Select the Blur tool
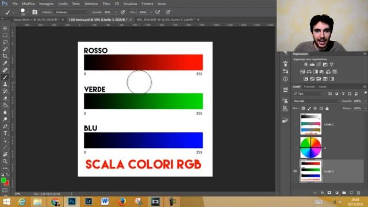Image resolution: width=368 pixels, height=207 pixels. [5, 112]
